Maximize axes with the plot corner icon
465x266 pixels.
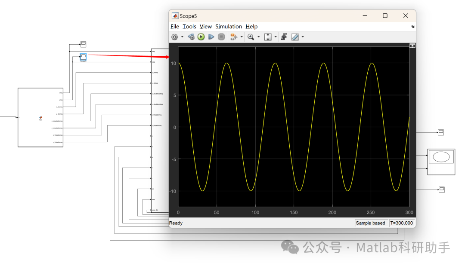point(412,46)
